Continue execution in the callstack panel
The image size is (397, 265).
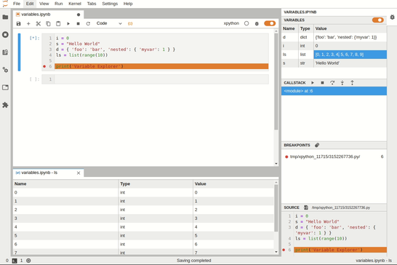coord(313,83)
